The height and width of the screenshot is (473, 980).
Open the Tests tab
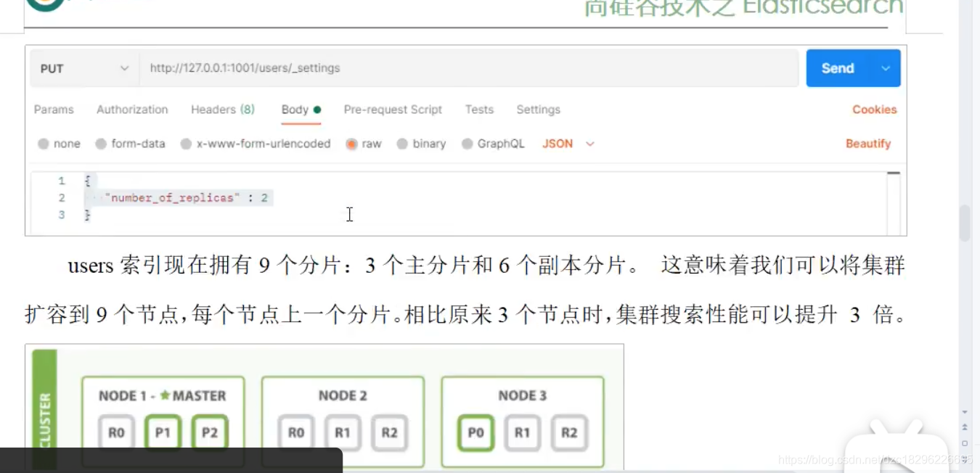tap(479, 110)
